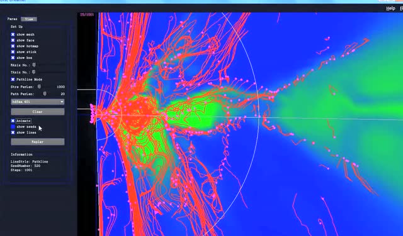Click the Clear button

point(38,112)
